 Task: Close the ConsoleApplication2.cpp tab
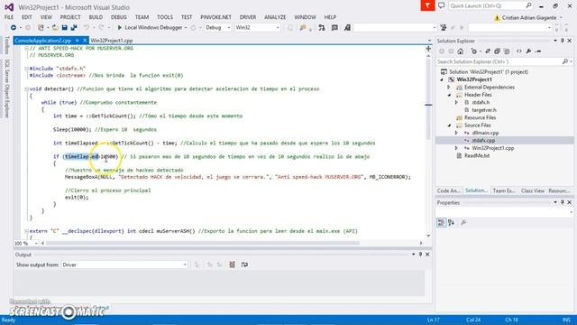coord(85,41)
